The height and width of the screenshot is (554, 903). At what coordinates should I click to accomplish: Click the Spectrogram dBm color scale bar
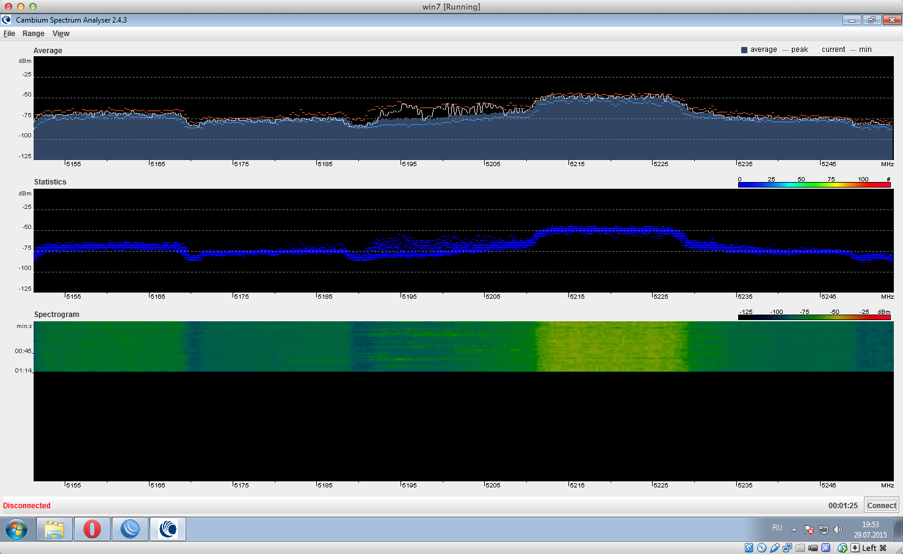(x=814, y=318)
